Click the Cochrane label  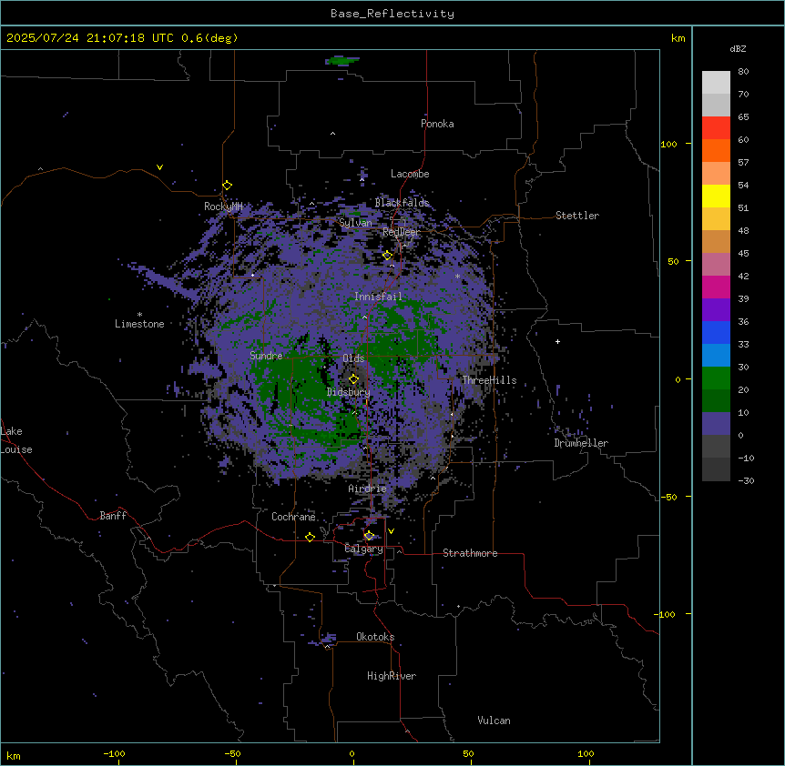(293, 517)
